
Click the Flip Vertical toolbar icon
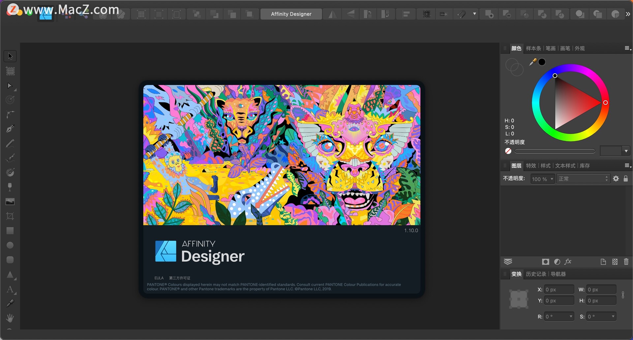click(x=350, y=14)
